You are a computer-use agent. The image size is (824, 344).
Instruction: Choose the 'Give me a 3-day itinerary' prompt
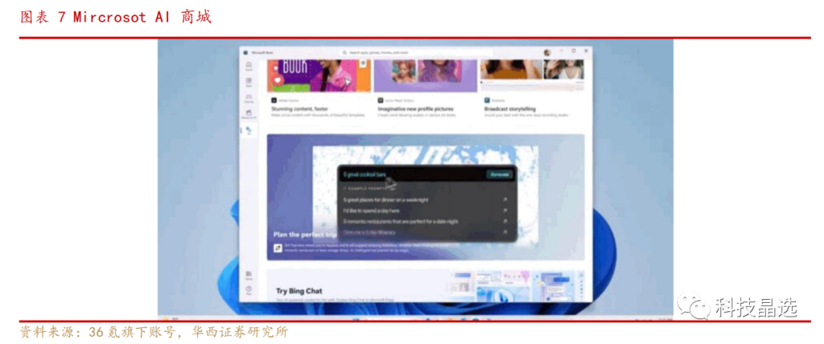click(369, 232)
